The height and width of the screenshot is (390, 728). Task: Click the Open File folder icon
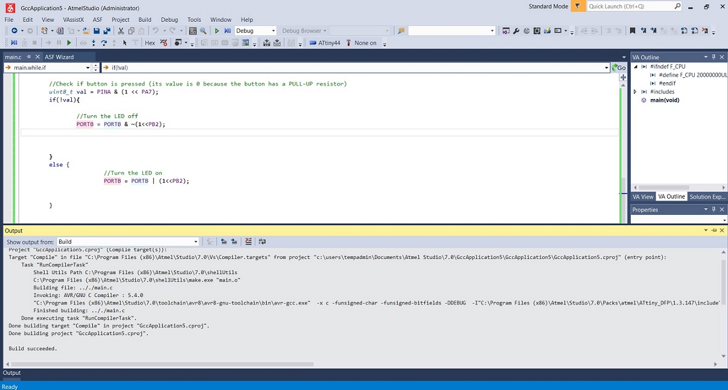pyautogui.click(x=86, y=31)
